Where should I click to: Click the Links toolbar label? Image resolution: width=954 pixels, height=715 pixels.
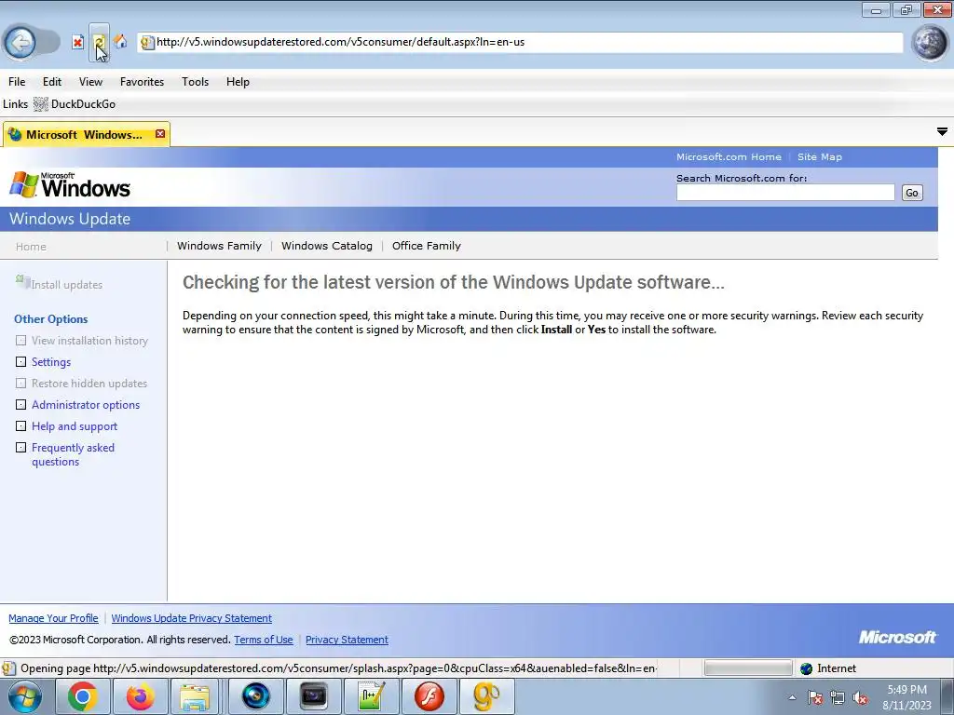click(x=15, y=104)
